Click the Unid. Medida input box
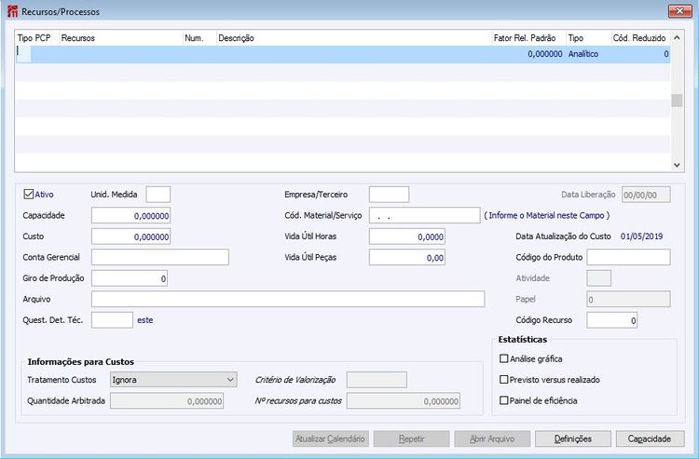The image size is (699, 459). pos(158,195)
